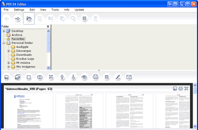Select the Mis imágenes folder
This screenshot has width=198, height=130.
[x=26, y=67]
